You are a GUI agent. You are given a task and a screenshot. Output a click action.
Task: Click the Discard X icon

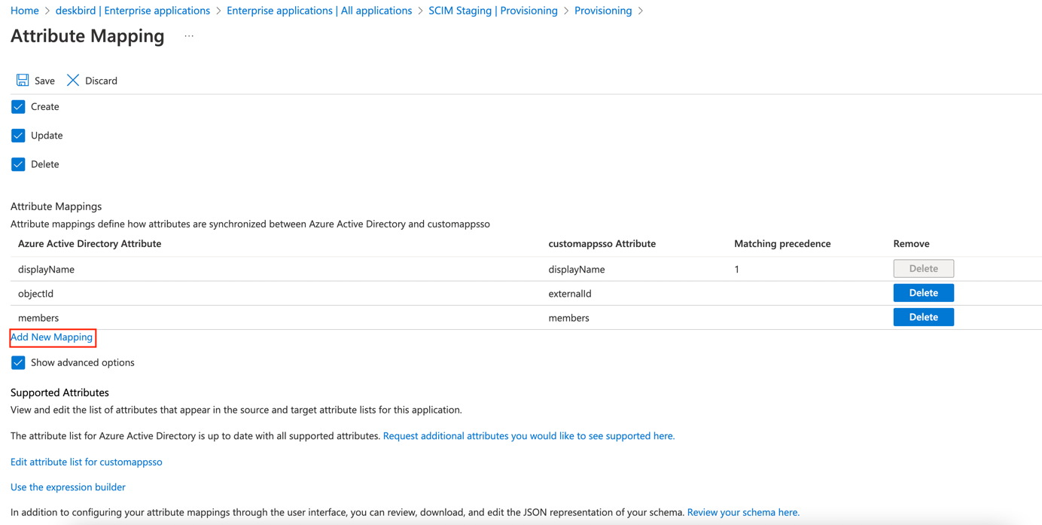(73, 81)
